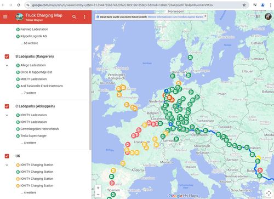Click the author name Tobias Wagner

(34, 20)
